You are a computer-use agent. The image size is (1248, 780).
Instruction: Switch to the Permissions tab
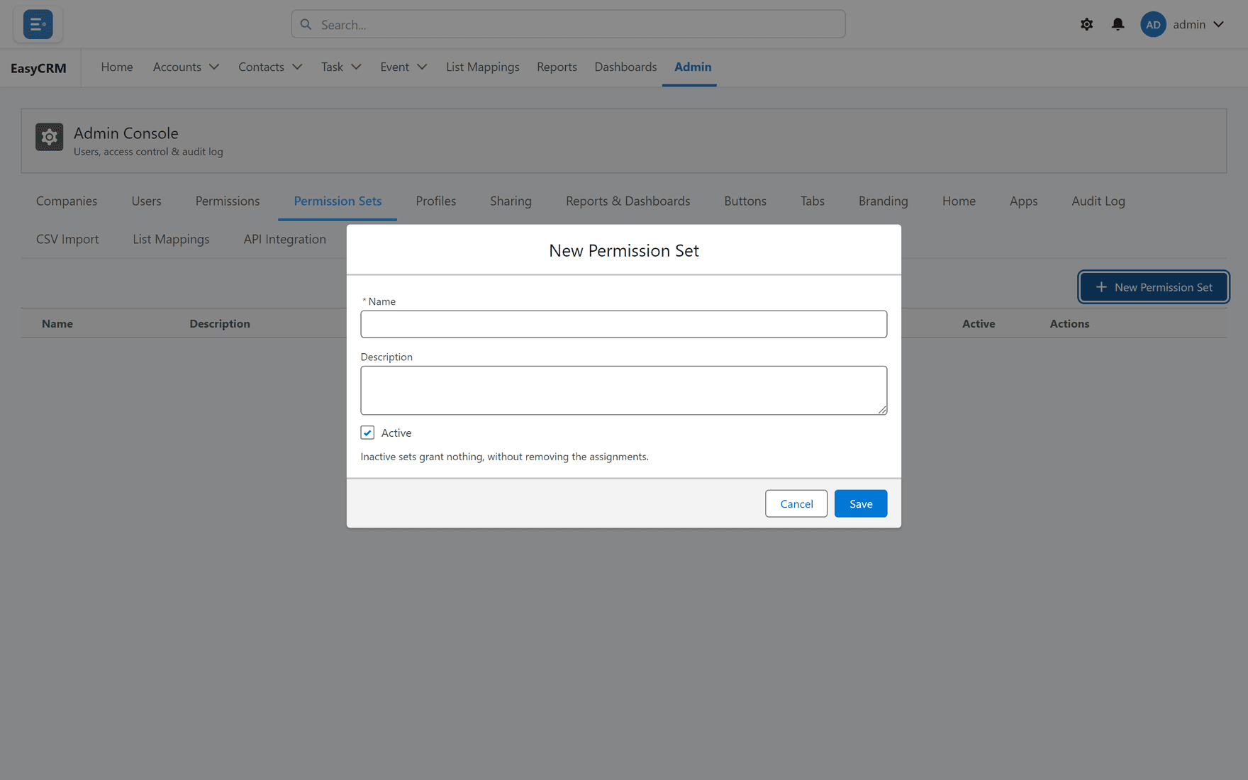228,201
